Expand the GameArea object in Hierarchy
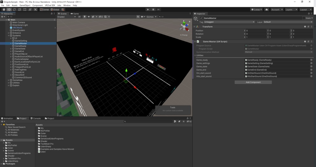This screenshot has height=167, width=316. tap(8, 80)
